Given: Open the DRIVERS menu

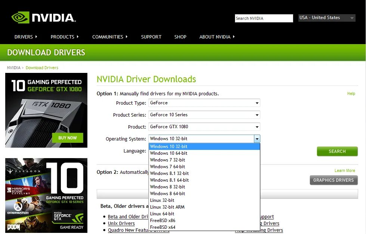Looking at the screenshot, I should tap(26, 37).
